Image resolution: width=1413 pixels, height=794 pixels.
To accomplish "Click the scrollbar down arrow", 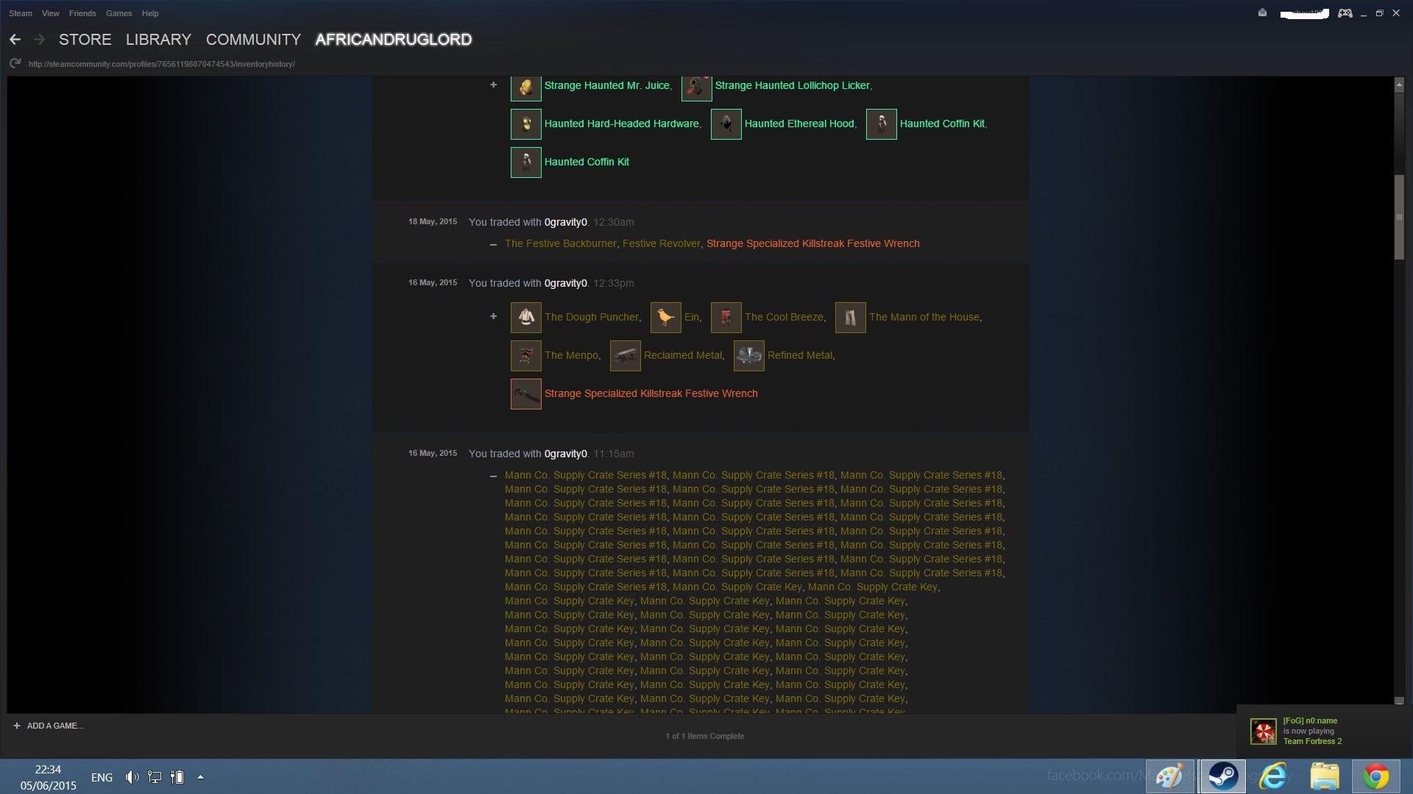I will (1399, 701).
